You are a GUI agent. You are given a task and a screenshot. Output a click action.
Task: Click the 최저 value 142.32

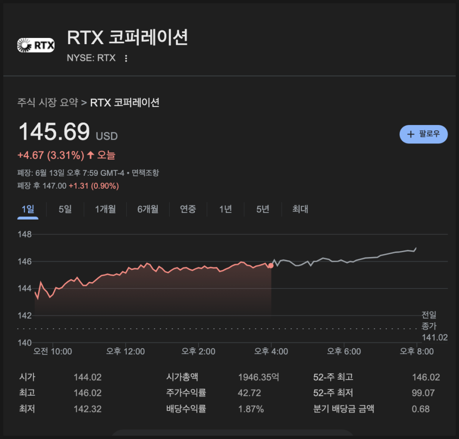tap(87, 409)
